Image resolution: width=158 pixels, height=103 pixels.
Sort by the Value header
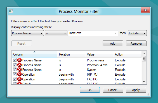click(99, 54)
